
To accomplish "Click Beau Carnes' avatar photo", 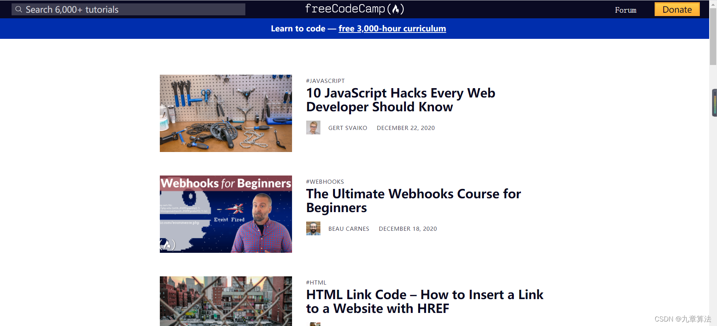I will tap(313, 229).
